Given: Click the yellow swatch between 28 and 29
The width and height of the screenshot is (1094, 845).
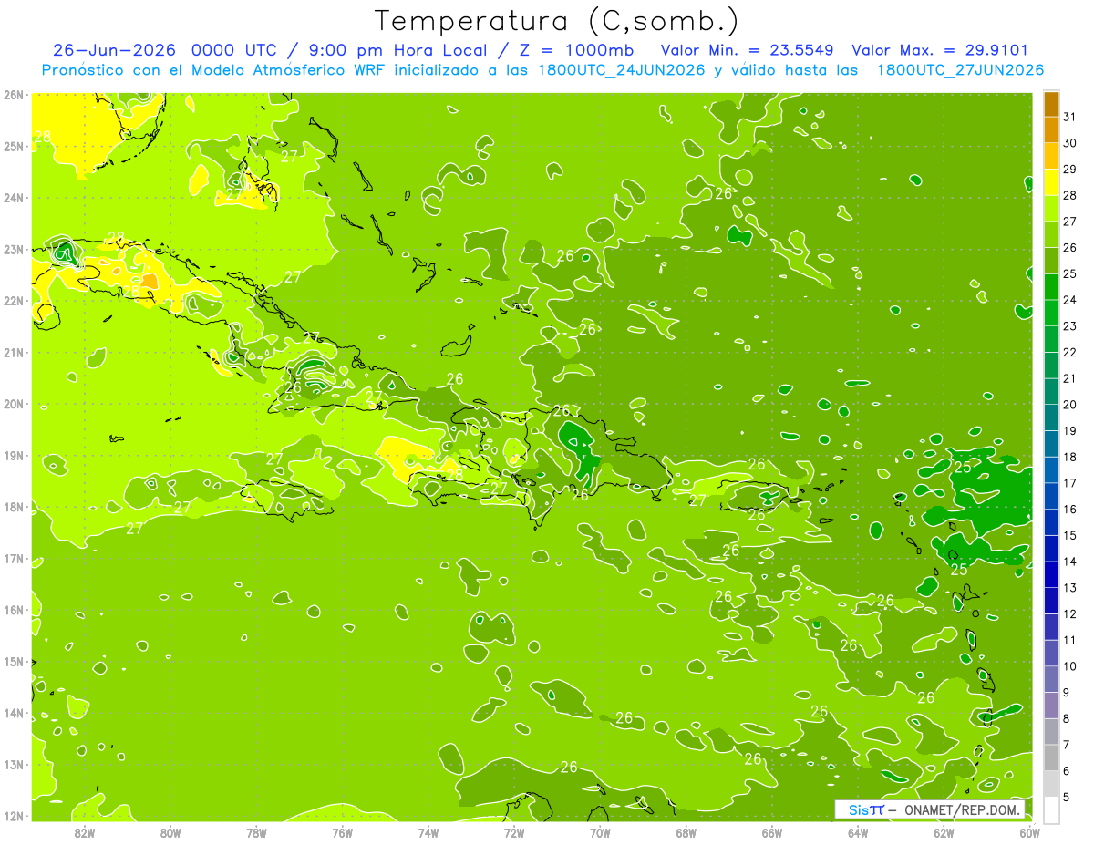Looking at the screenshot, I should 1051,182.
